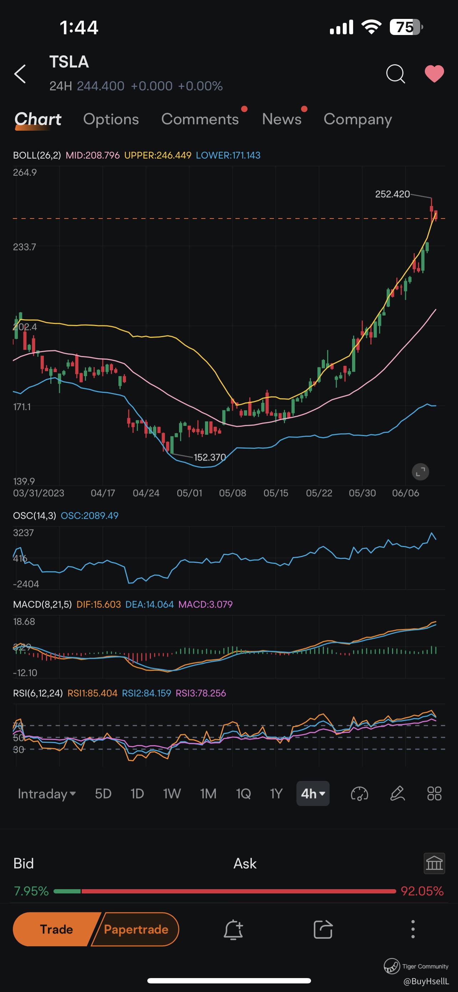This screenshot has width=458, height=992.
Task: Open the Intraday timeframe dropdown
Action: (46, 794)
